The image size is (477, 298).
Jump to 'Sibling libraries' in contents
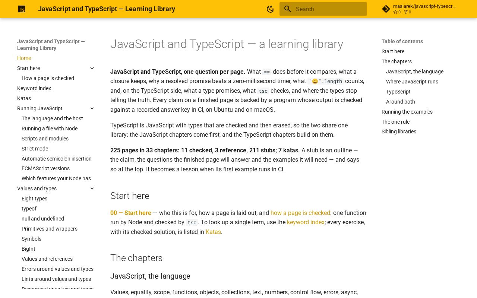399,131
